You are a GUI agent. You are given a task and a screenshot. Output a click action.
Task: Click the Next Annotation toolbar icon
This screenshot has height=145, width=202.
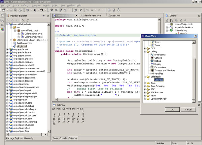tap(114, 10)
